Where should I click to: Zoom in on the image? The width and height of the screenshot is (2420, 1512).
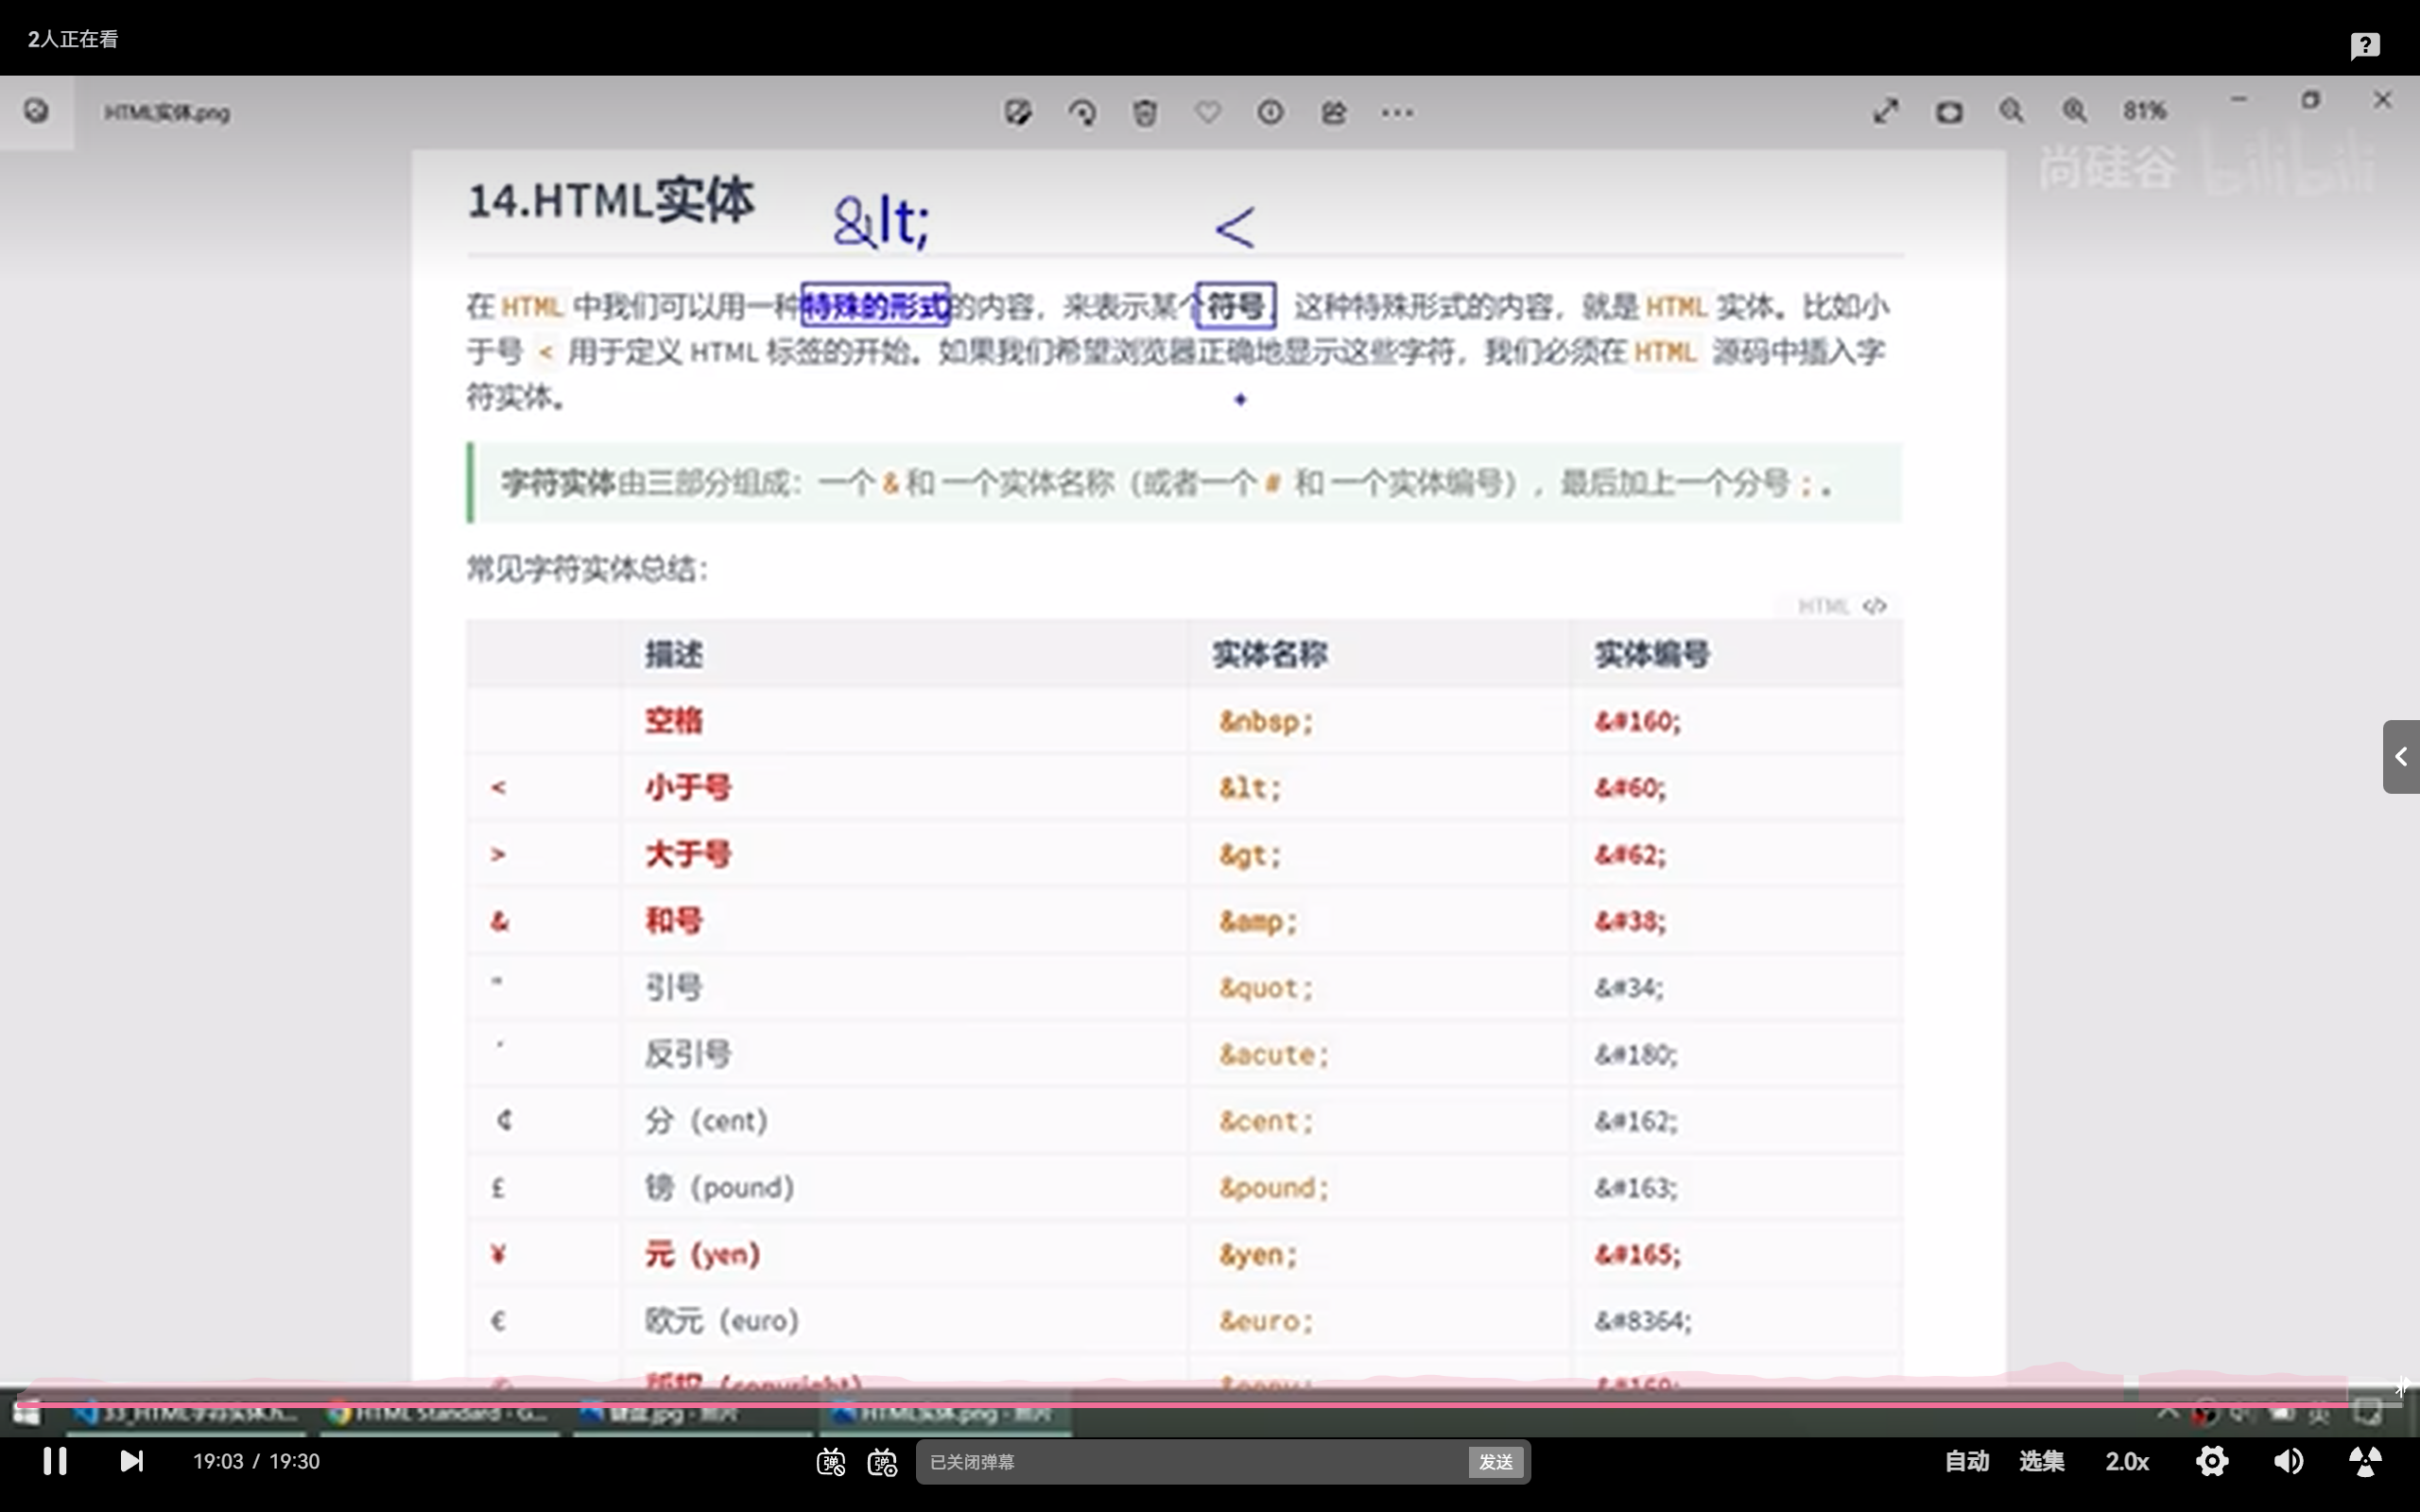[x=2074, y=111]
